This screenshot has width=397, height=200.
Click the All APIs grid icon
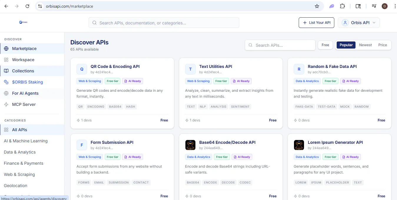point(6,130)
